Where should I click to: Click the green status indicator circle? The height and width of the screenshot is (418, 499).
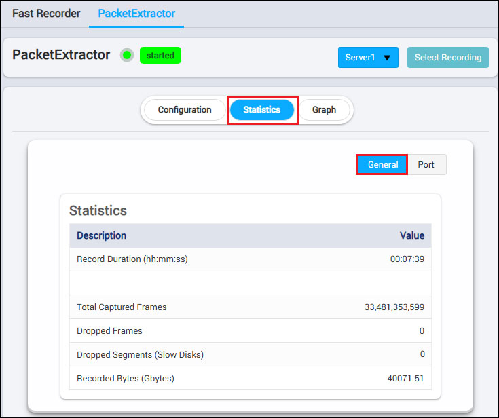coord(126,56)
